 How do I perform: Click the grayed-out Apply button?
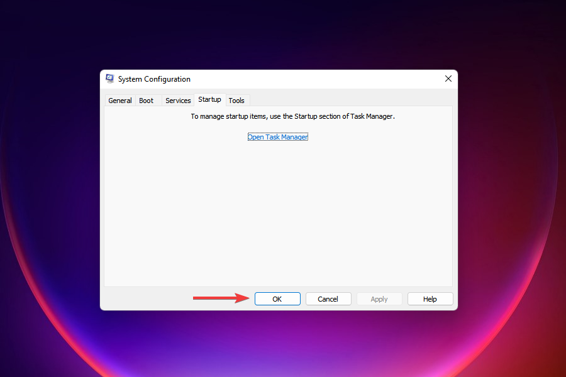click(x=379, y=298)
